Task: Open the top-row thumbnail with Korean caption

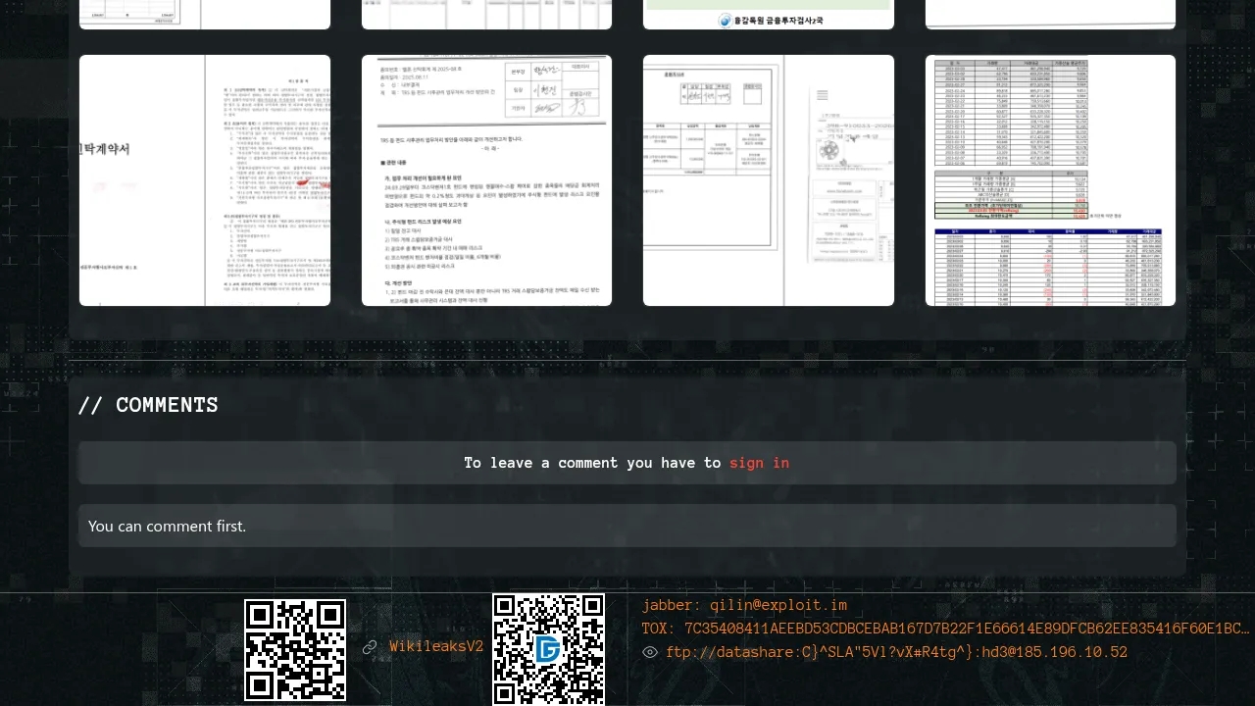Action: [769, 15]
